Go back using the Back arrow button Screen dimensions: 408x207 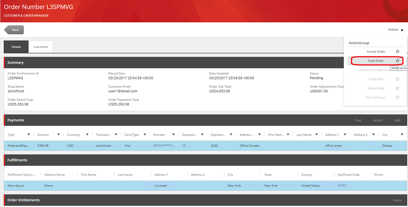[x=14, y=30]
